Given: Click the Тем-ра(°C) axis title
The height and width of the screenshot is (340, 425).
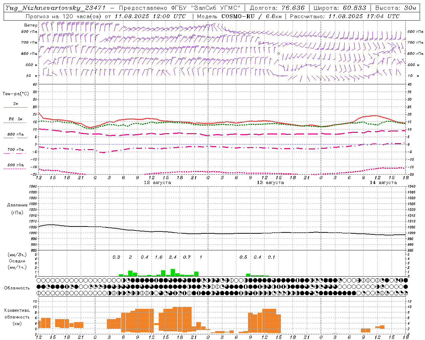Looking at the screenshot, I should [x=16, y=94].
